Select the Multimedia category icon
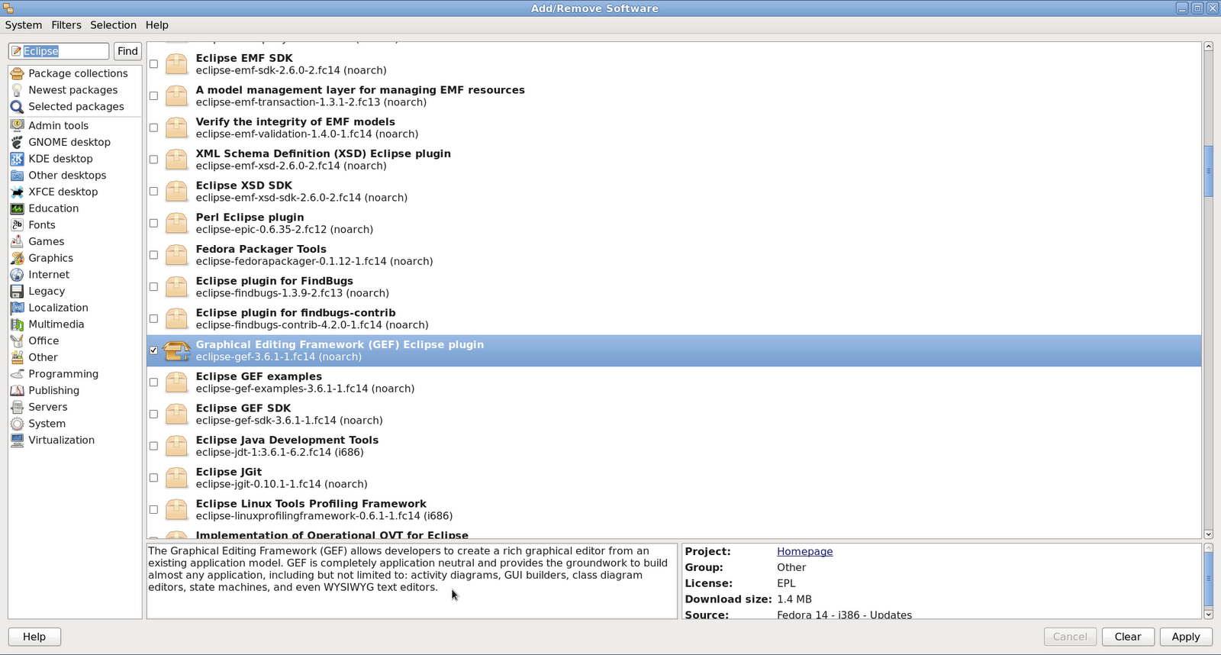 pos(17,324)
